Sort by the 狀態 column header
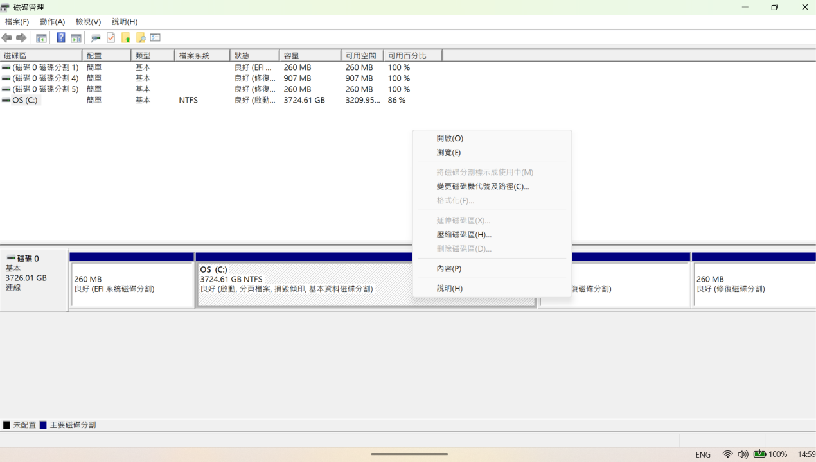Image resolution: width=816 pixels, height=462 pixels. pos(255,56)
